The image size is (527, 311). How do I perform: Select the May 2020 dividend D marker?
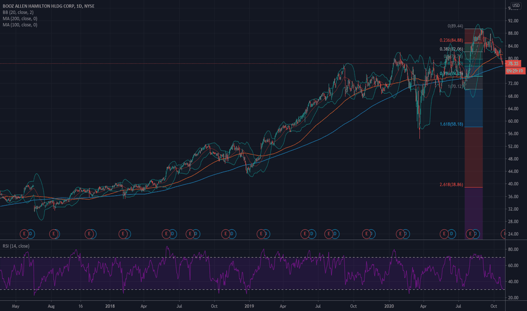click(x=451, y=234)
